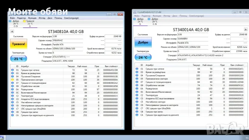Click status icon of row 0C in right window
The width and height of the screenshot is (249, 140).
pos(137,92)
